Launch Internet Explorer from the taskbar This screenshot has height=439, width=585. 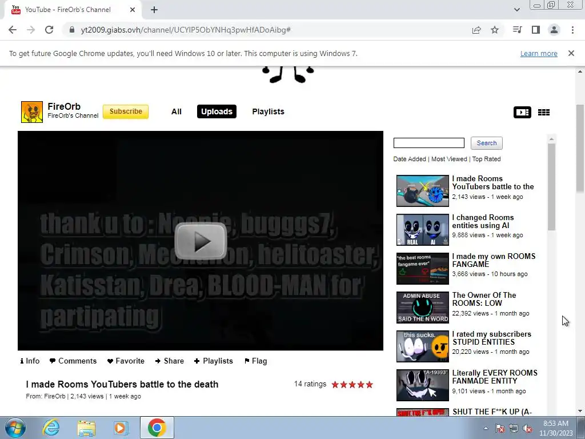(51, 428)
